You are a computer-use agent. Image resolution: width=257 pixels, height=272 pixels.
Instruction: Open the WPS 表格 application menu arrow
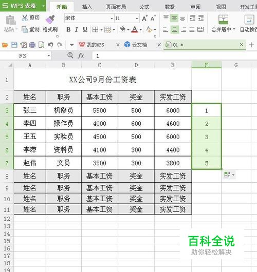(x=43, y=6)
